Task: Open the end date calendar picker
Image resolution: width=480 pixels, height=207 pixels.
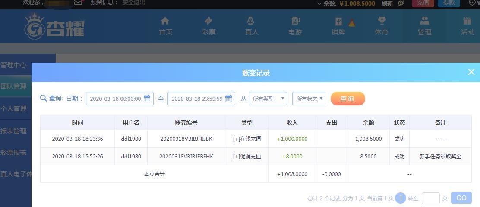Action: tap(228, 99)
